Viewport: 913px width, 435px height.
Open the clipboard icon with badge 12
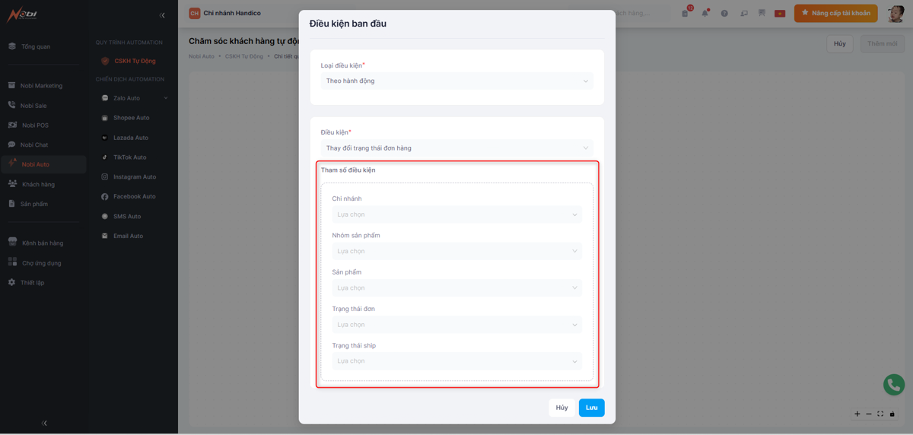pyautogui.click(x=685, y=13)
